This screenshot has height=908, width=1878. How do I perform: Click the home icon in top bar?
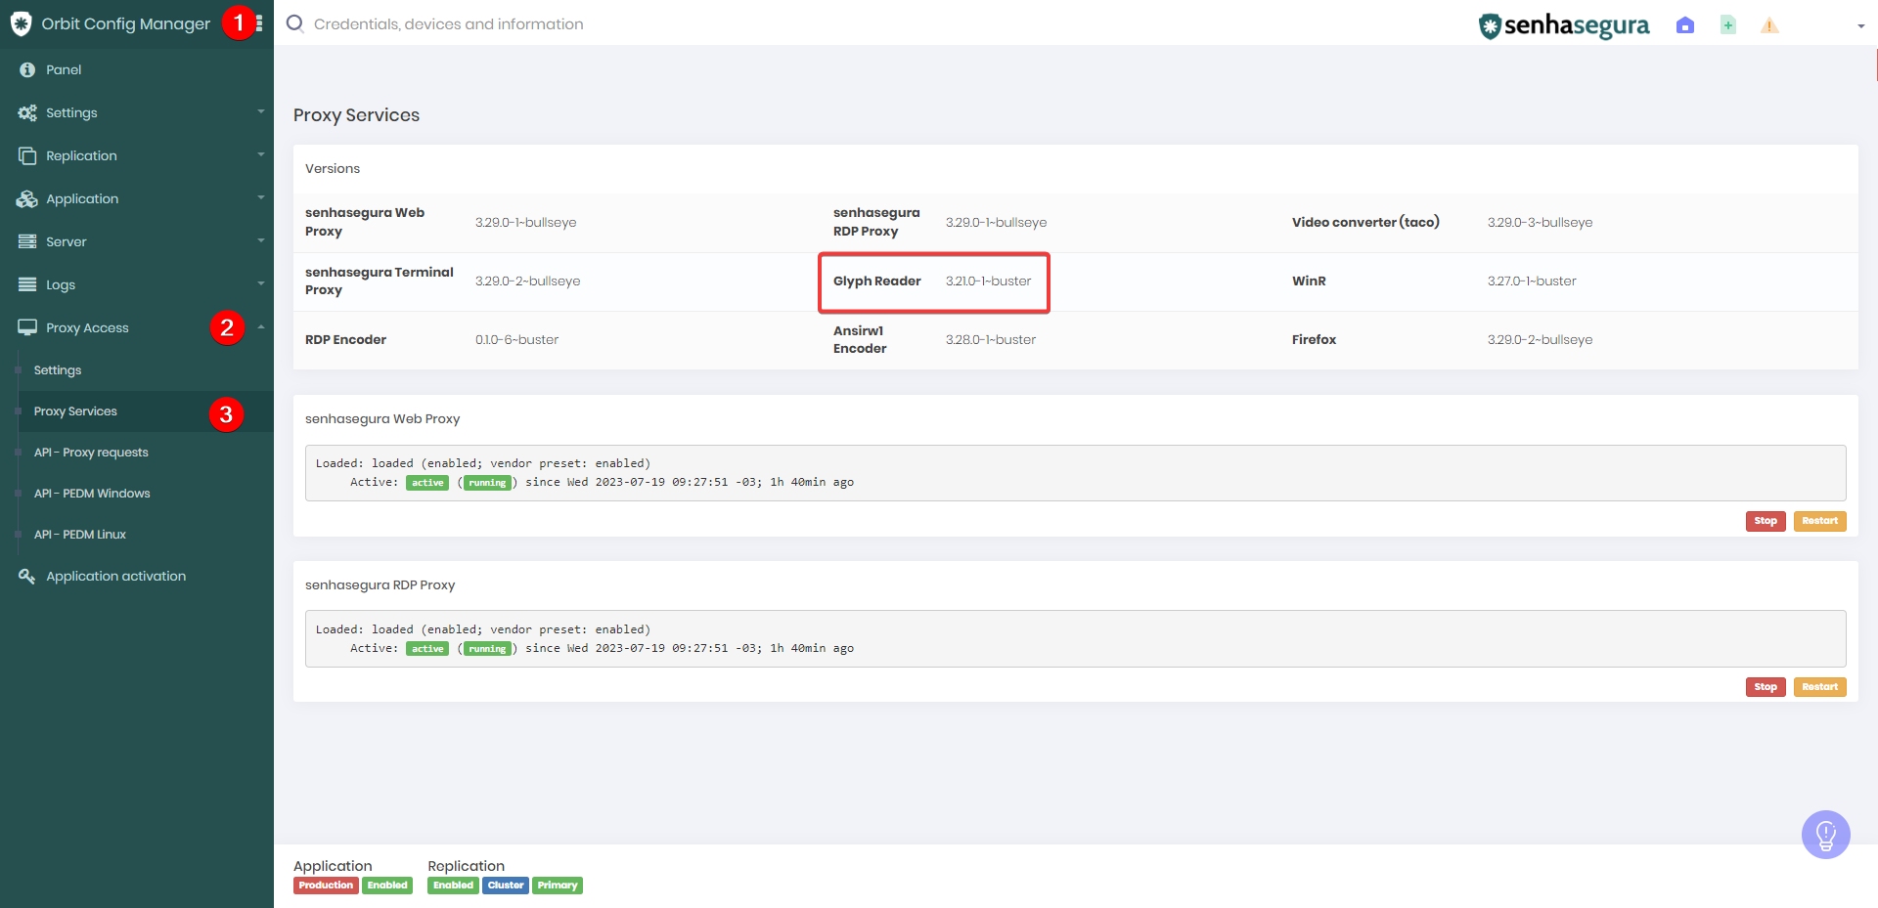[1684, 25]
